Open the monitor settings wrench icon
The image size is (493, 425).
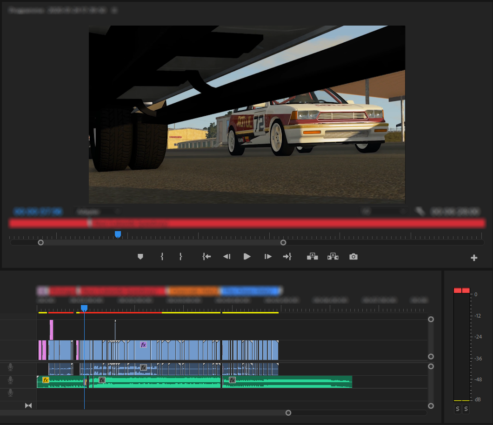click(420, 212)
